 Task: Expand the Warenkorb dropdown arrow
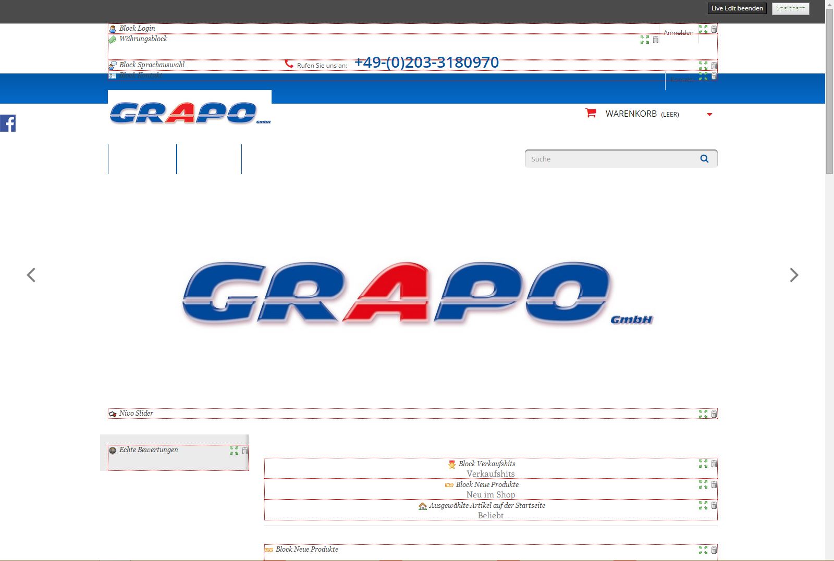point(709,115)
